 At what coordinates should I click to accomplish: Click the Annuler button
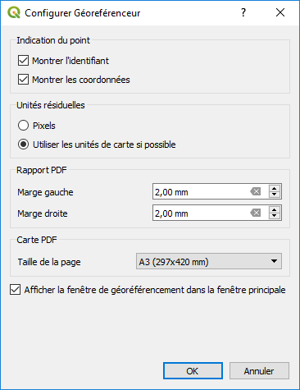259,371
